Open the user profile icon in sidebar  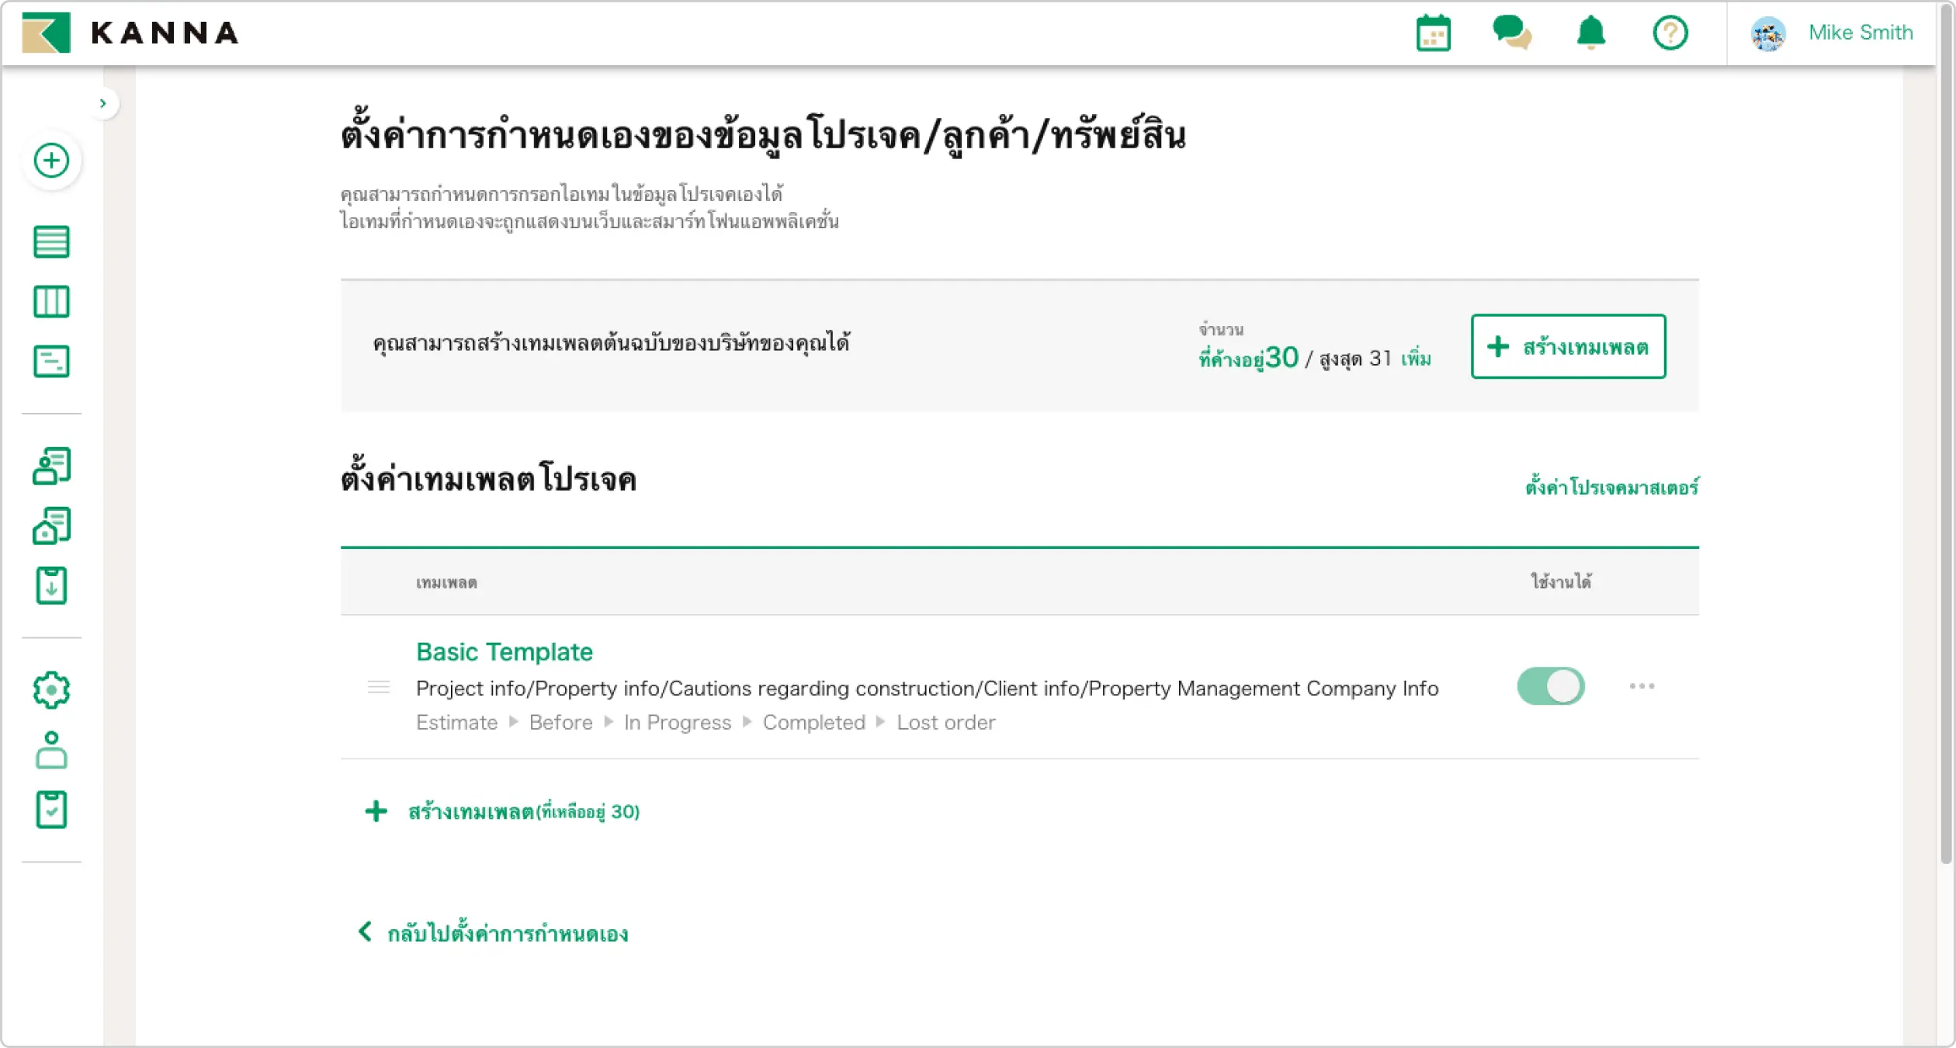coord(51,750)
